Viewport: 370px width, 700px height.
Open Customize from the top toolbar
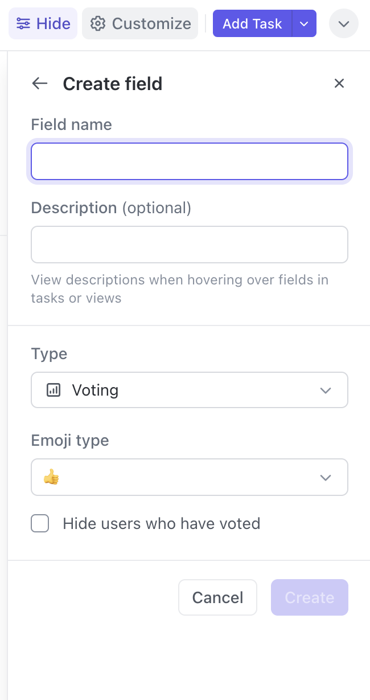(139, 23)
